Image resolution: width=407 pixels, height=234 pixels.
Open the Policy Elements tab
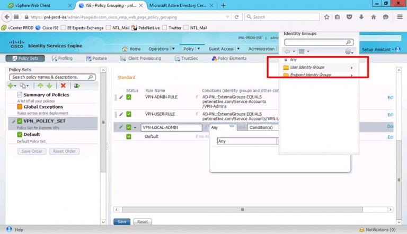[229, 58]
